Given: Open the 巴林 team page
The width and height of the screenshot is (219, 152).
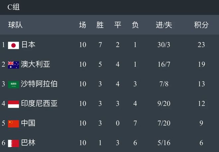Looking at the screenshot, I should (28, 143).
